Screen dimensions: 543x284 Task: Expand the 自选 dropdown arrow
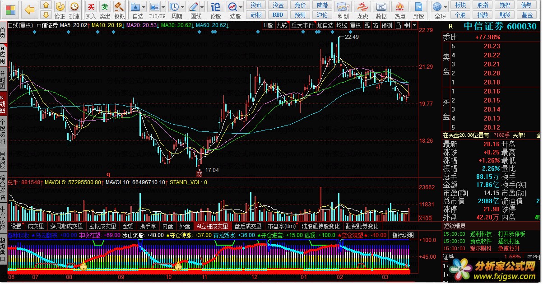(x=144, y=7)
